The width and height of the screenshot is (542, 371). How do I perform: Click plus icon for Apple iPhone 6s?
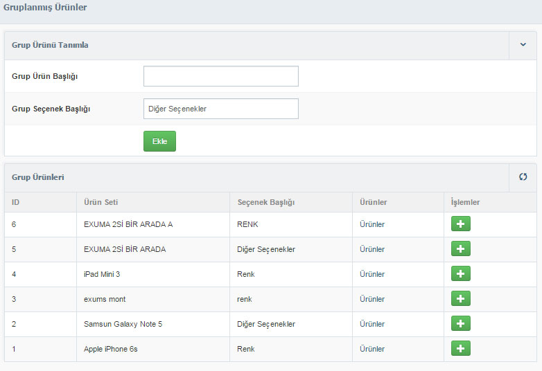click(460, 348)
